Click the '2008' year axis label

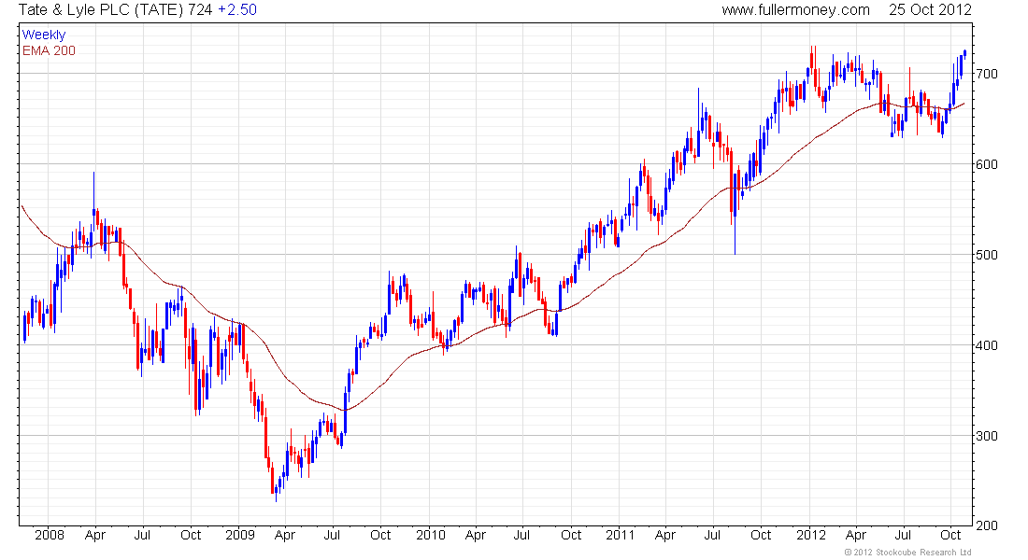tap(50, 535)
